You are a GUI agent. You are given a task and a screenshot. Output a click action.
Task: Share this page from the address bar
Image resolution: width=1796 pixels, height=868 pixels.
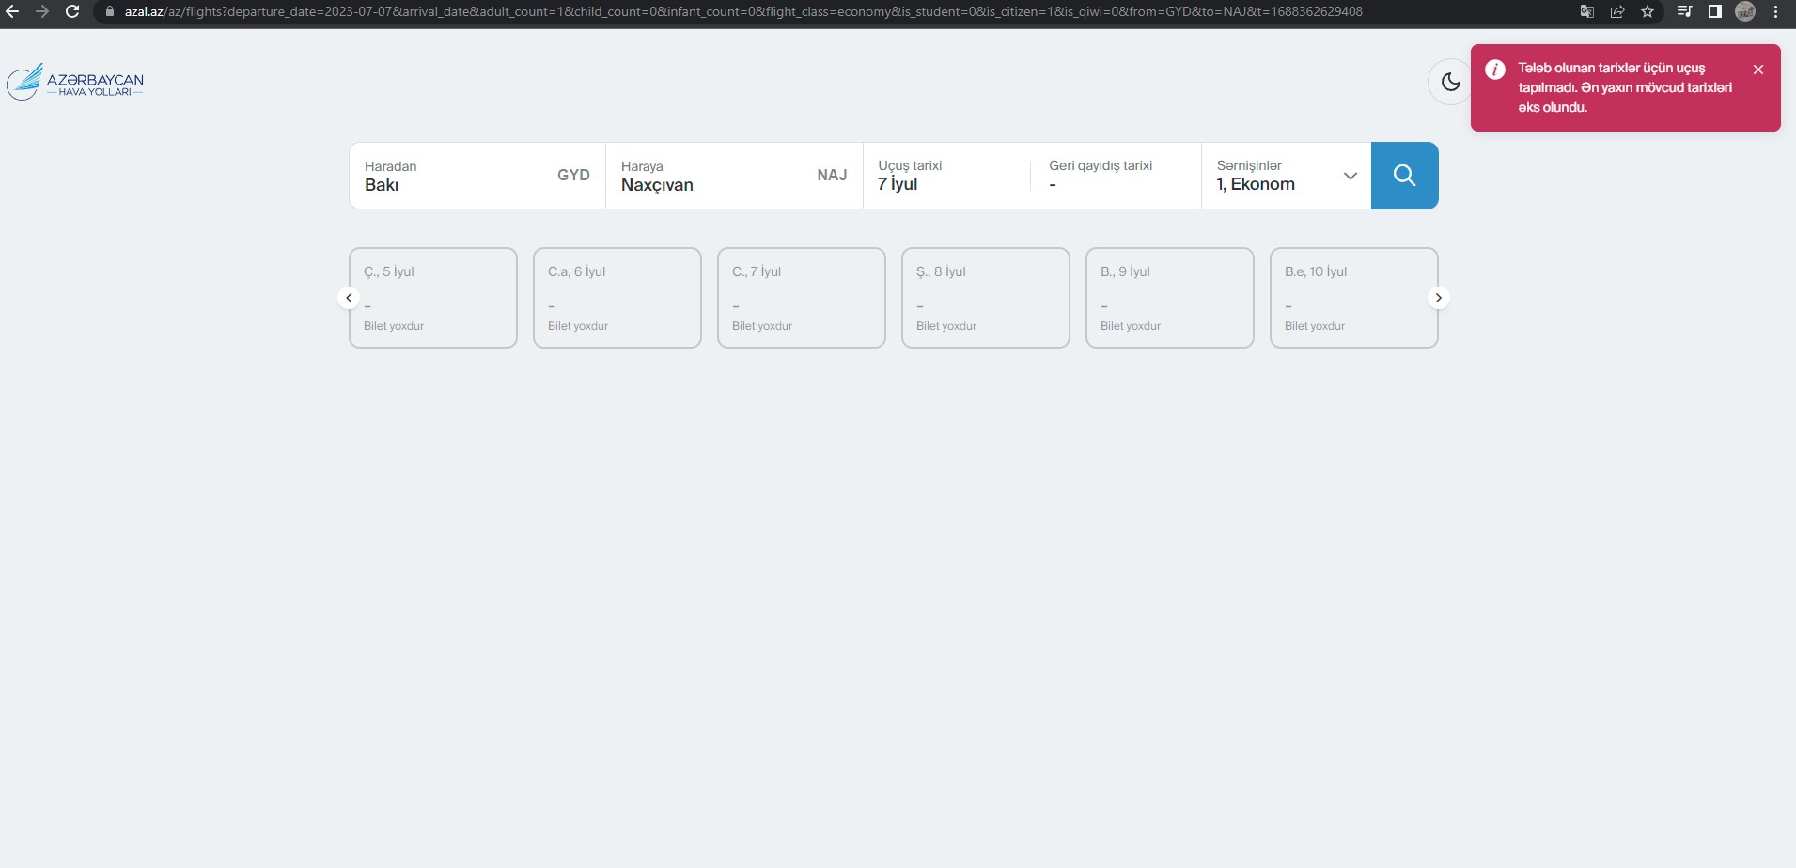tap(1616, 12)
